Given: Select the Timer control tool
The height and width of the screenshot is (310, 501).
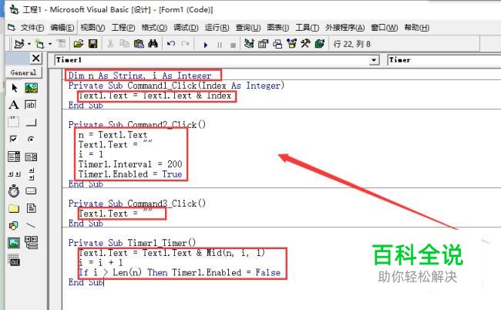Looking at the screenshot, I should click(x=14, y=190).
